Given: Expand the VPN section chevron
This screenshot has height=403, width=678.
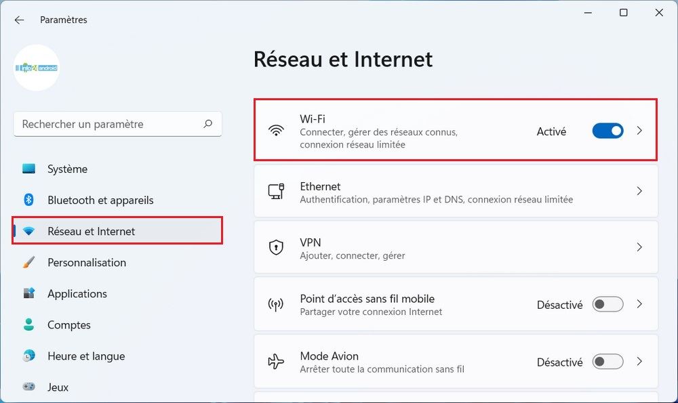Looking at the screenshot, I should 639,247.
